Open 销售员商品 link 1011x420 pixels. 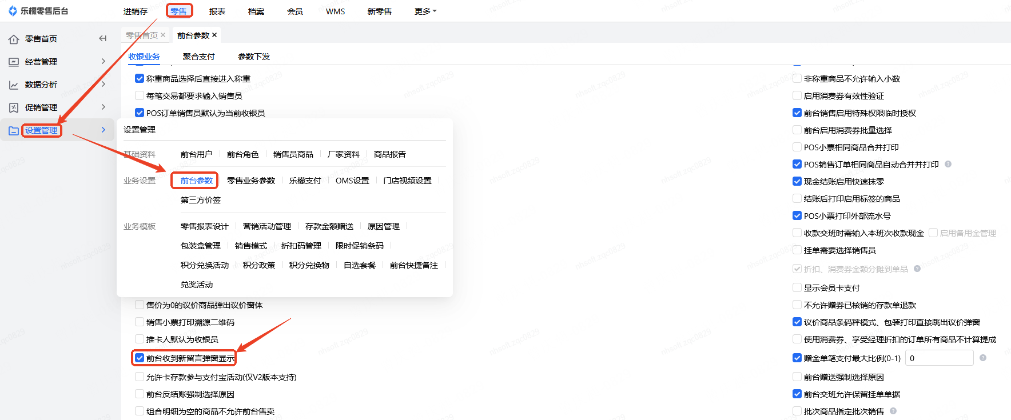tap(293, 154)
